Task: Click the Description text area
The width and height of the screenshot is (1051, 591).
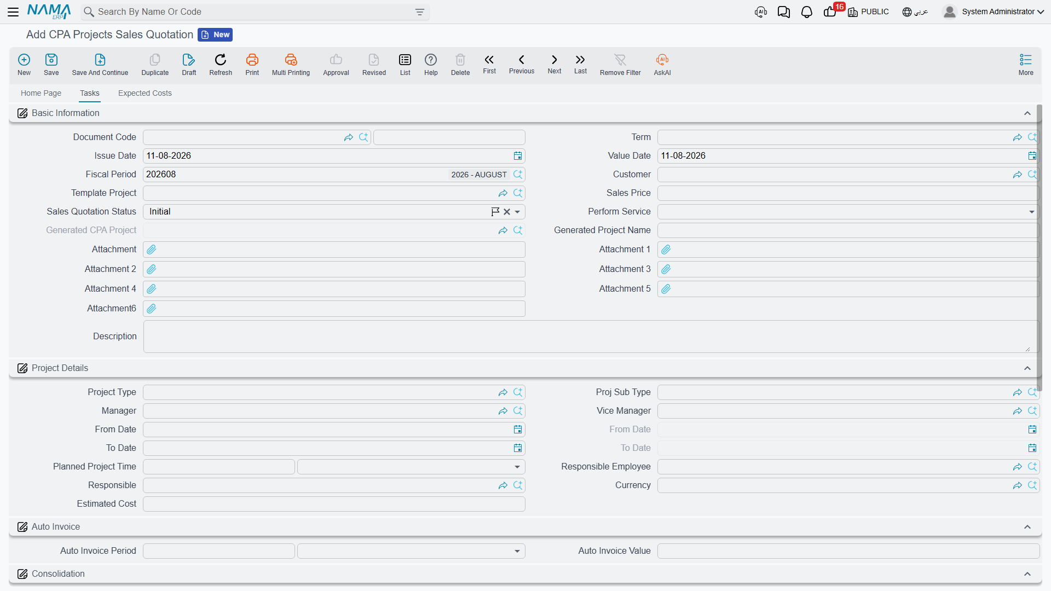Action: 591,337
